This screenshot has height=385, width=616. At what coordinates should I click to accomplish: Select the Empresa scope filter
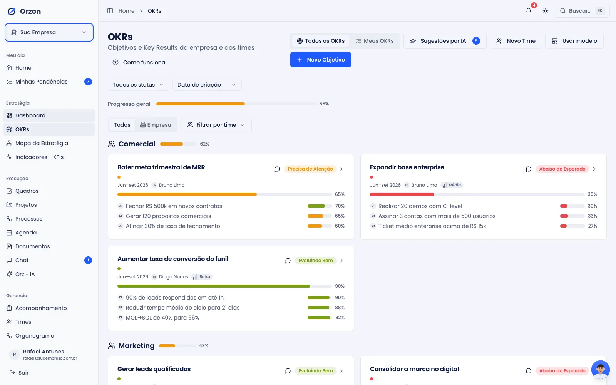click(156, 125)
